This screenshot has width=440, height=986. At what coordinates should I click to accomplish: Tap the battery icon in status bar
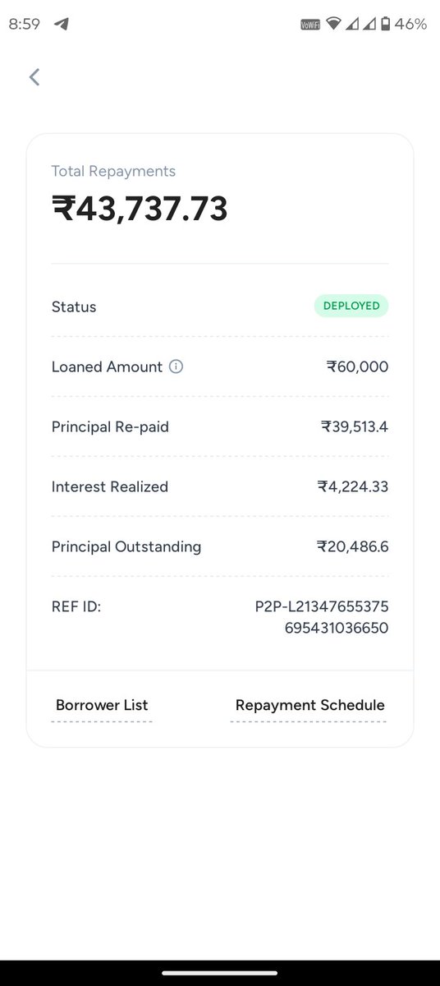(x=383, y=25)
